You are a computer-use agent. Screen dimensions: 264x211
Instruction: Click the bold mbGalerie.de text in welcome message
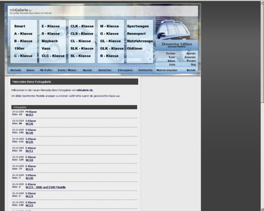tap(85, 90)
